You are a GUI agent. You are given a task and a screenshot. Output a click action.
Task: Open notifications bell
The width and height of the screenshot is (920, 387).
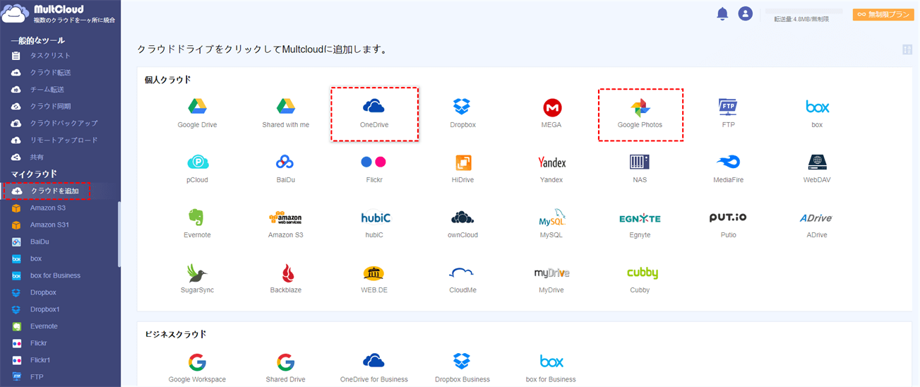[x=722, y=13]
